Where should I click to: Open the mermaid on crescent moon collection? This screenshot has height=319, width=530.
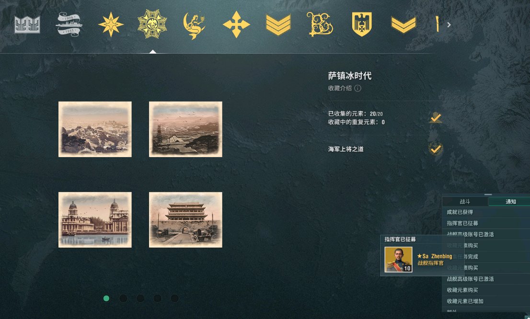coord(194,25)
